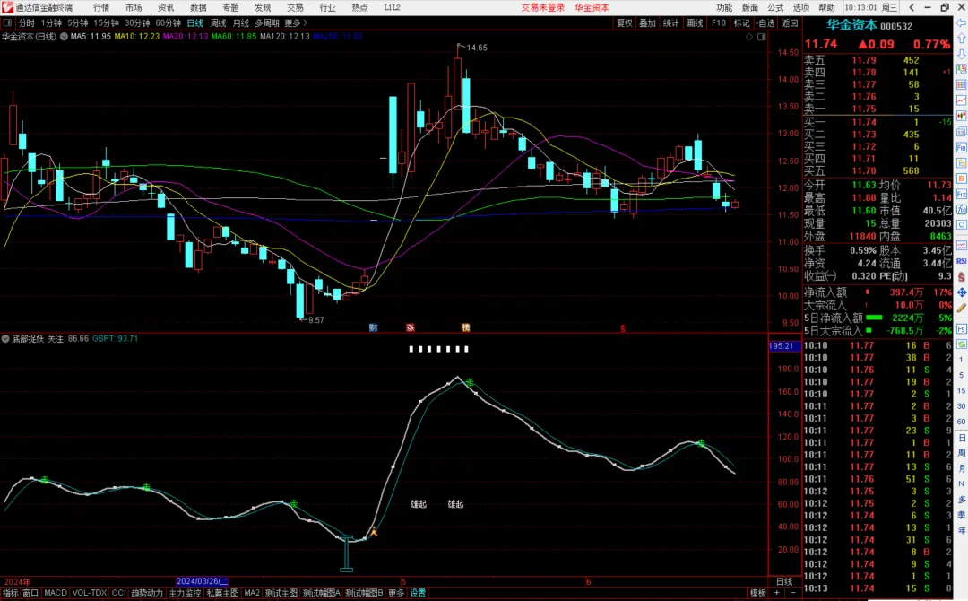
Task: Open the 市场 menu
Action: [x=134, y=7]
